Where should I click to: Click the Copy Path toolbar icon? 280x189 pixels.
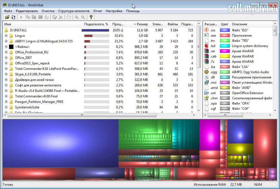click(28, 17)
